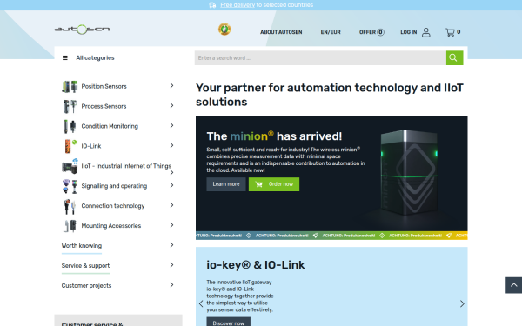Expand the Position Sensors chevron
Image resolution: width=522 pixels, height=326 pixels.
(171, 86)
